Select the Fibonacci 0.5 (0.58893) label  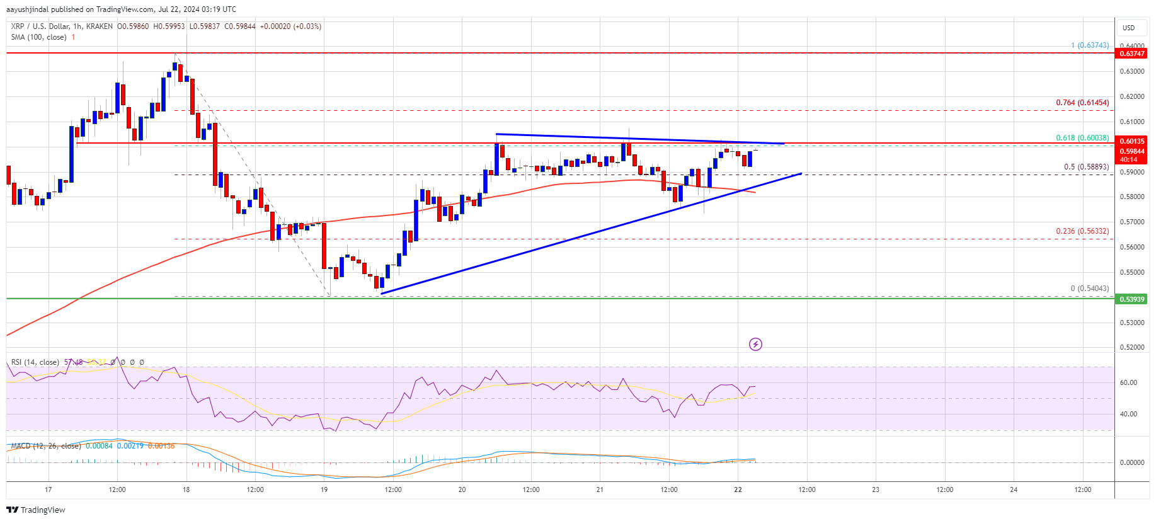pos(1086,167)
